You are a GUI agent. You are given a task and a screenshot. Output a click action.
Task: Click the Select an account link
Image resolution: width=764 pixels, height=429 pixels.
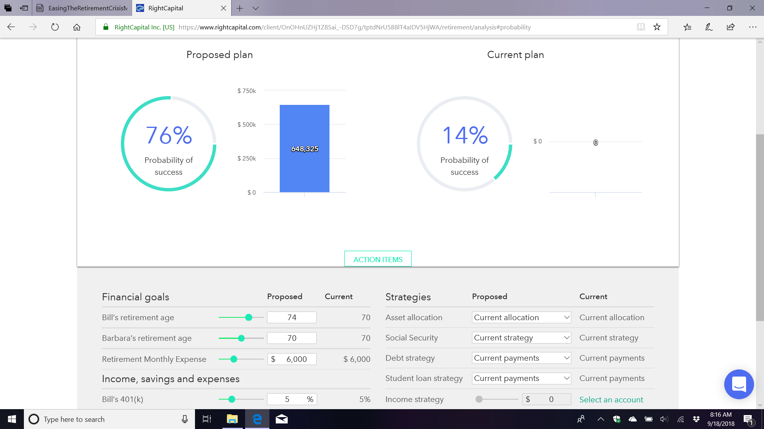pos(611,400)
